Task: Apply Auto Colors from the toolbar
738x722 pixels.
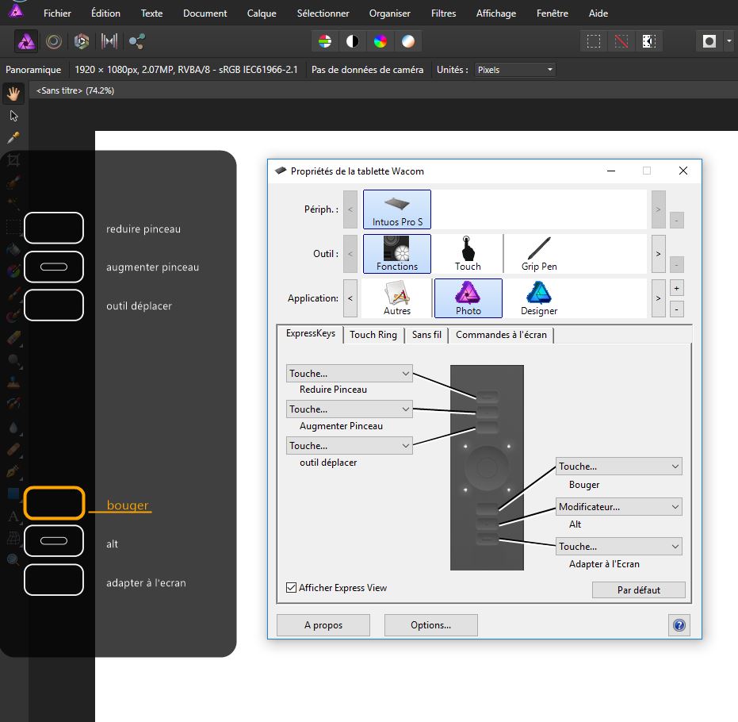Action: [380, 41]
